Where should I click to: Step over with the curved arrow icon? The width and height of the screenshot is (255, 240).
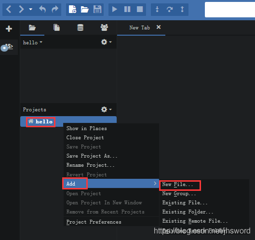coord(170,9)
